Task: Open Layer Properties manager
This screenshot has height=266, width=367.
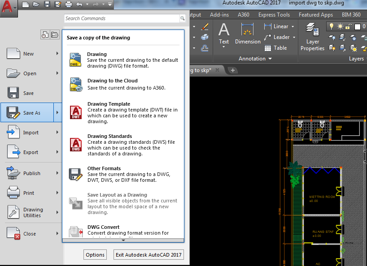Action: click(x=312, y=37)
